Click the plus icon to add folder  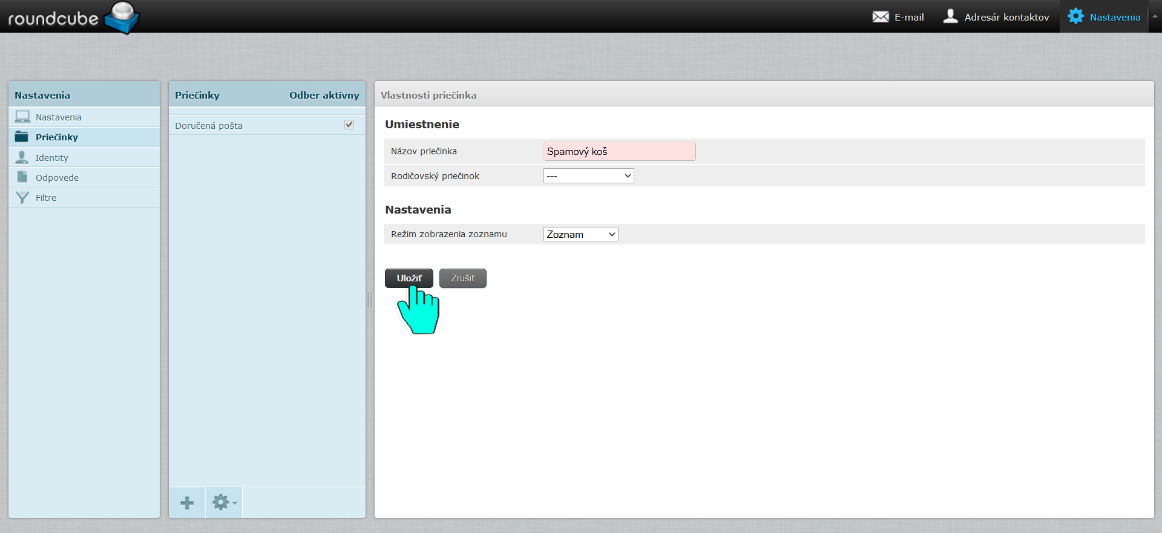187,503
